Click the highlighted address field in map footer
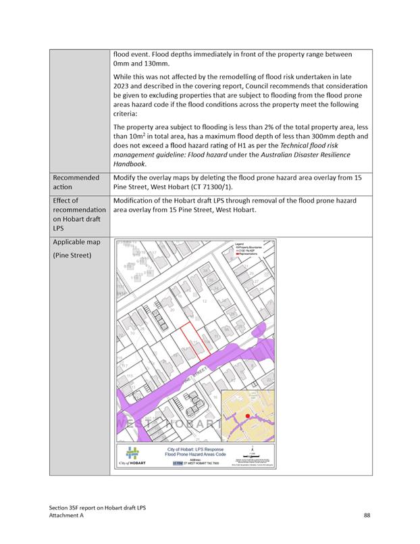420x544 pixels. (x=178, y=463)
